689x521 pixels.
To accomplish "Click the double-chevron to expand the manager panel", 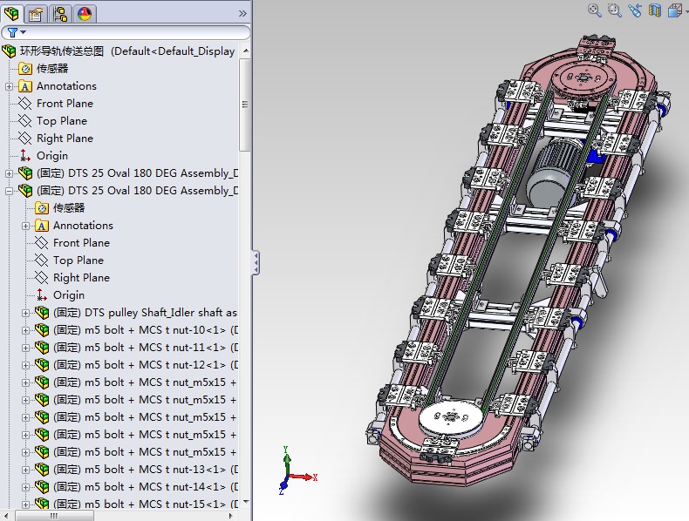I will pyautogui.click(x=242, y=14).
